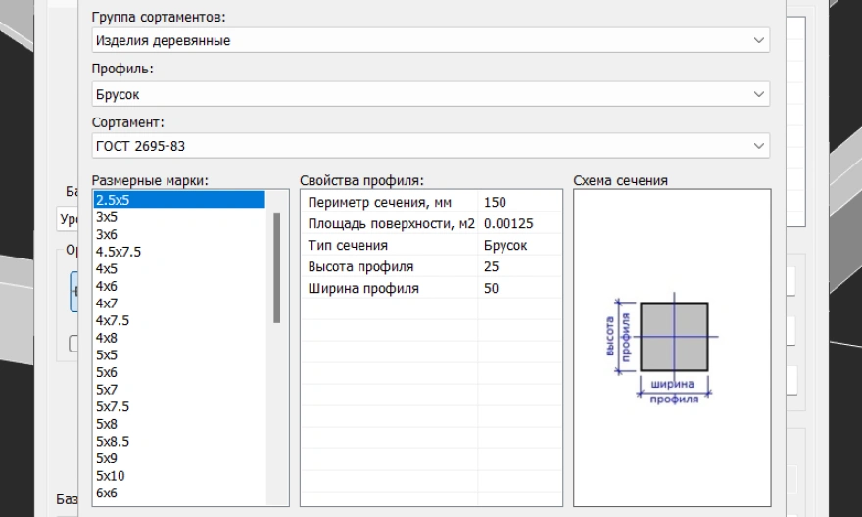Select the 5x8.5 size entry
The image size is (862, 517).
point(113,442)
